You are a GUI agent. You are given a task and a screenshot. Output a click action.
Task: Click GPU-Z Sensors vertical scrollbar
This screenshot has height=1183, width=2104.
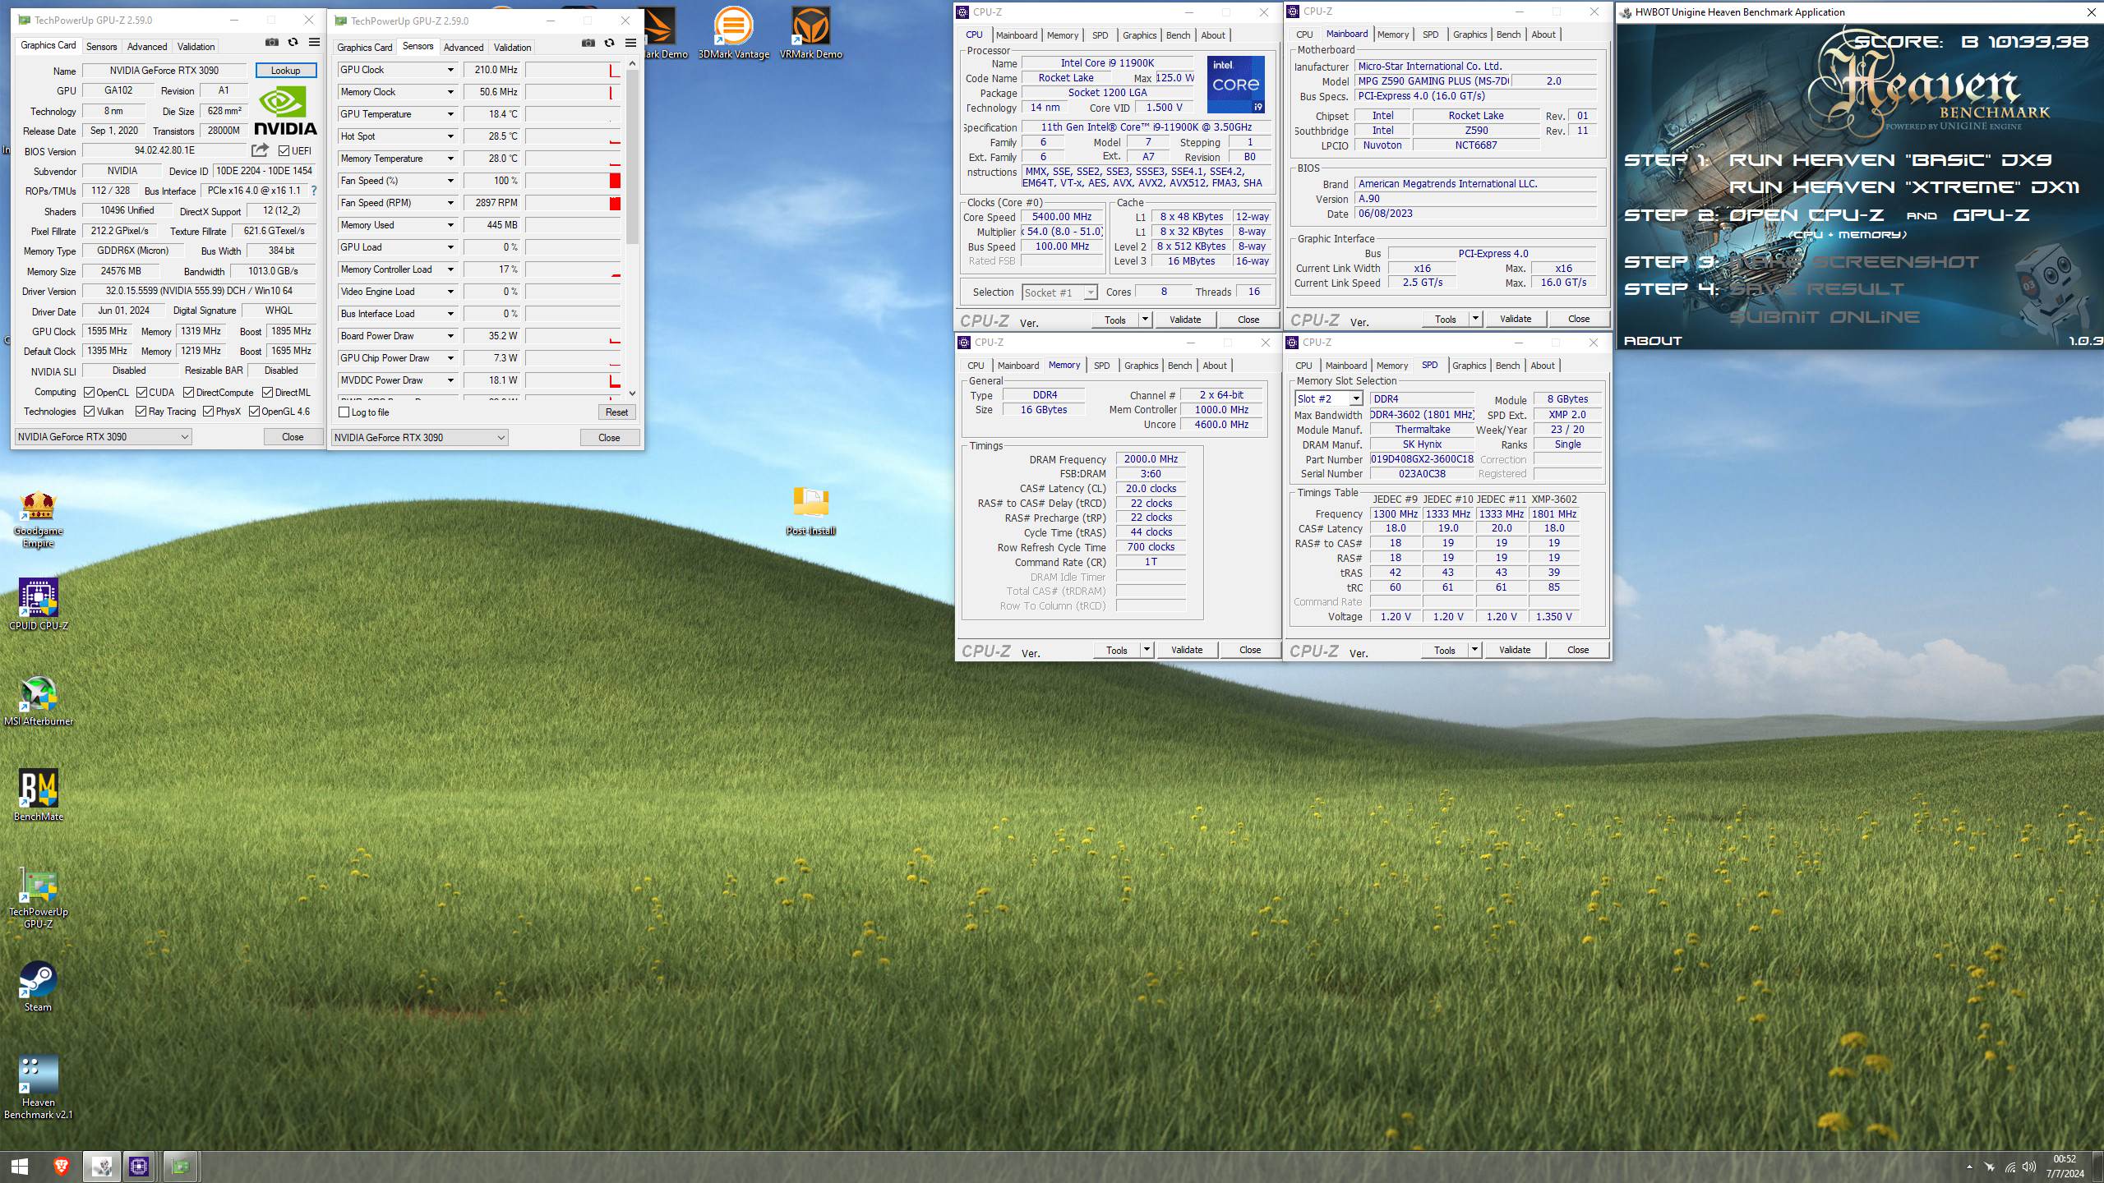pos(632,156)
